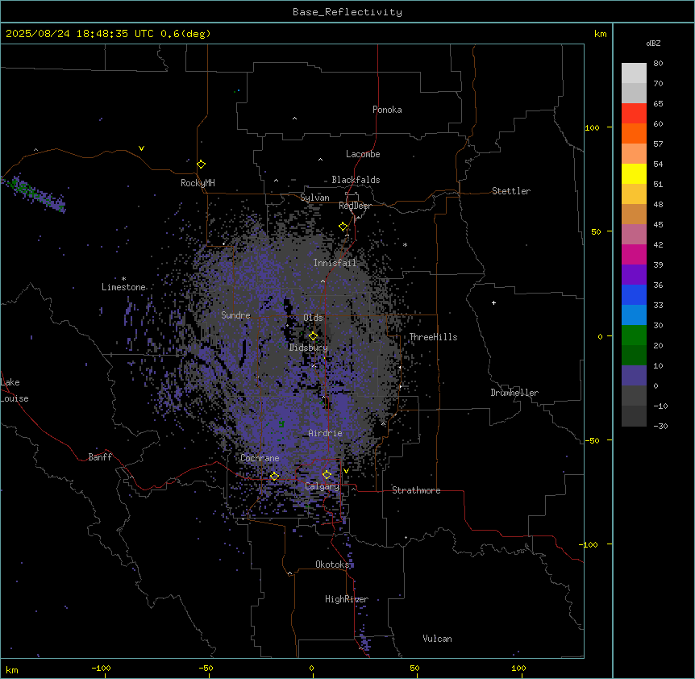This screenshot has height=679, width=695.
Task: Click the Vulcan town label
Action: click(x=438, y=639)
